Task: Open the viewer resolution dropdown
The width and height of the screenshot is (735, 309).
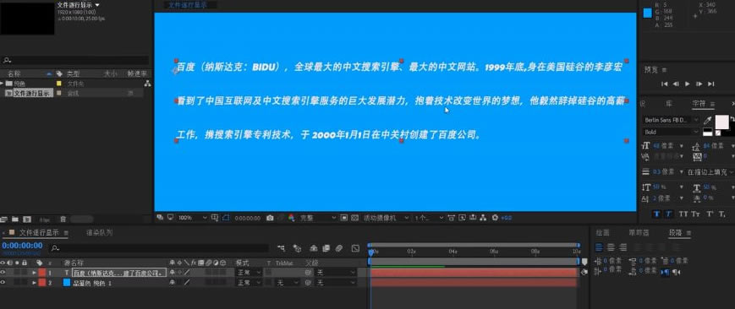Action: coord(318,218)
